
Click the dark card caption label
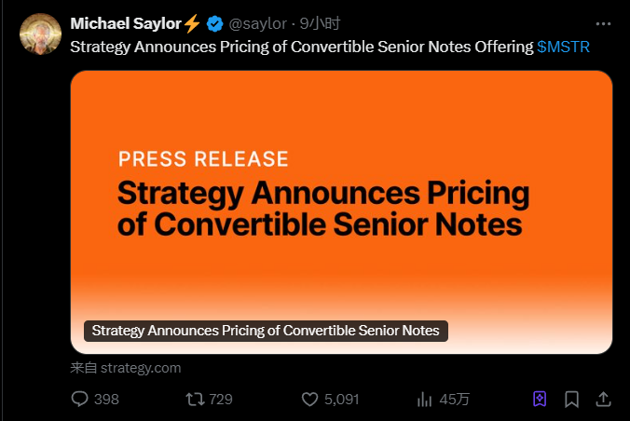[x=266, y=331]
